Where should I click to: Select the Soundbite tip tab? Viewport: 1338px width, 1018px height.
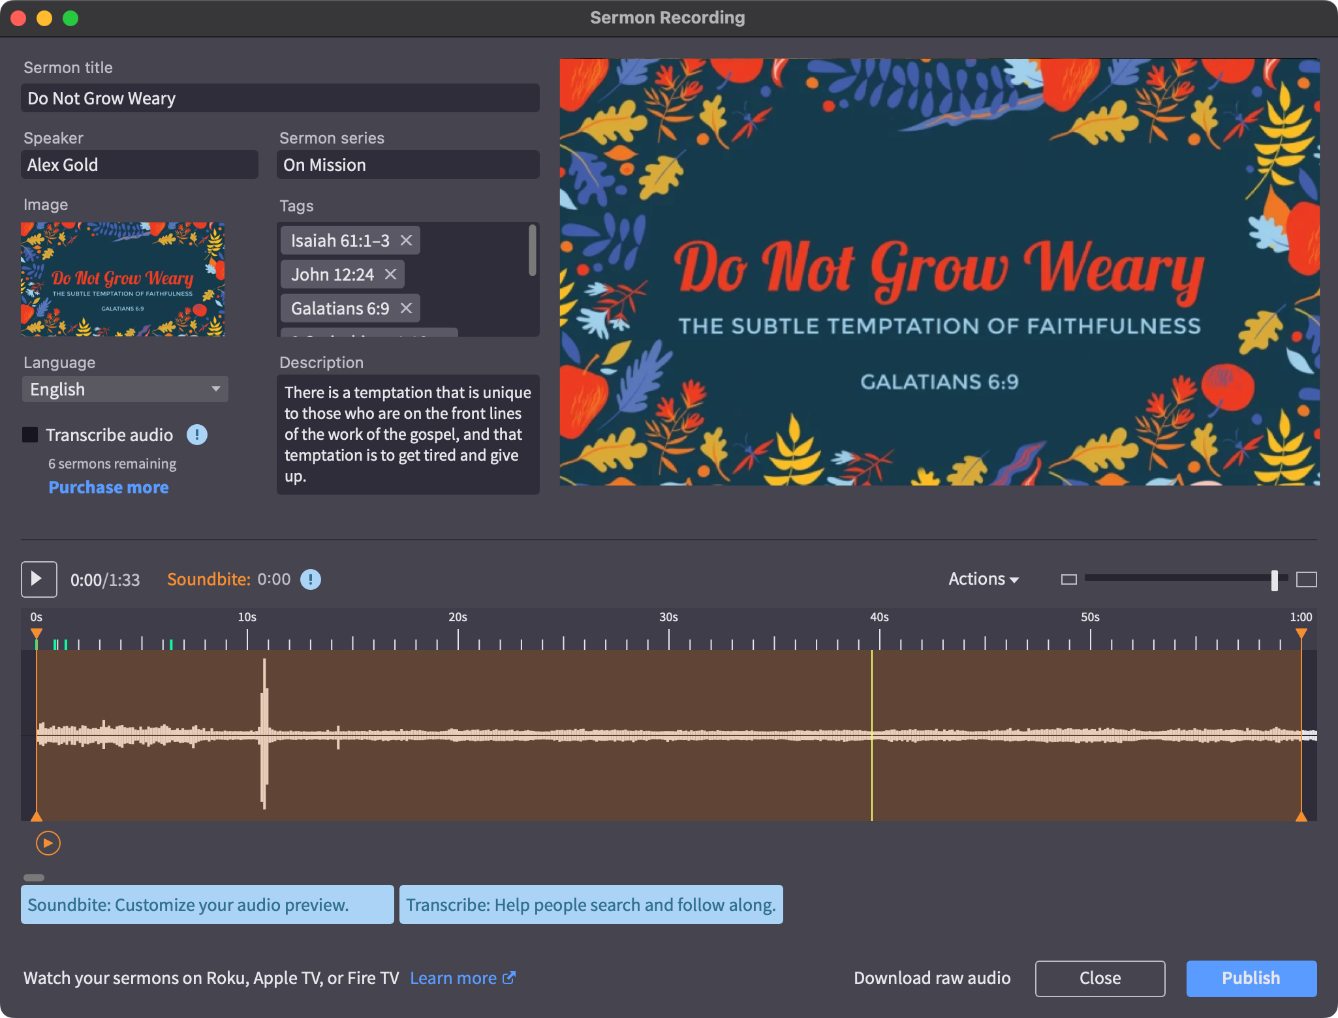coord(207,904)
